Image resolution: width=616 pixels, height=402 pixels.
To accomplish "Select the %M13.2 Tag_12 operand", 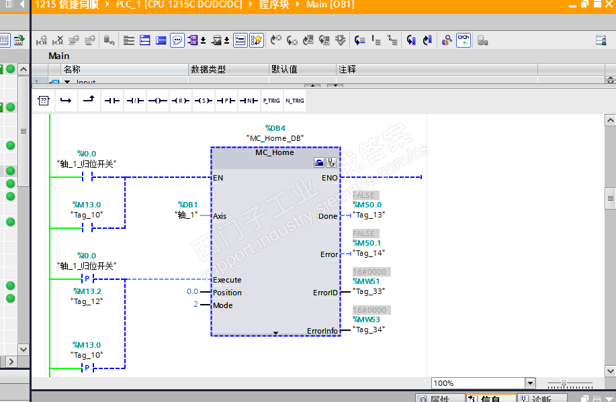I will [x=87, y=297].
